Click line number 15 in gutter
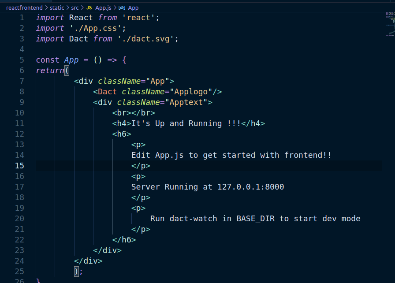Screen dimensions: 395x283 pyautogui.click(x=20, y=166)
